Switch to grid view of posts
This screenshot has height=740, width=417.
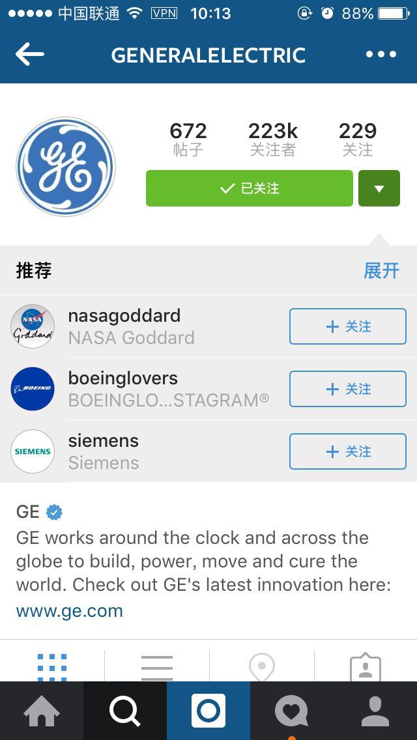pos(52,666)
